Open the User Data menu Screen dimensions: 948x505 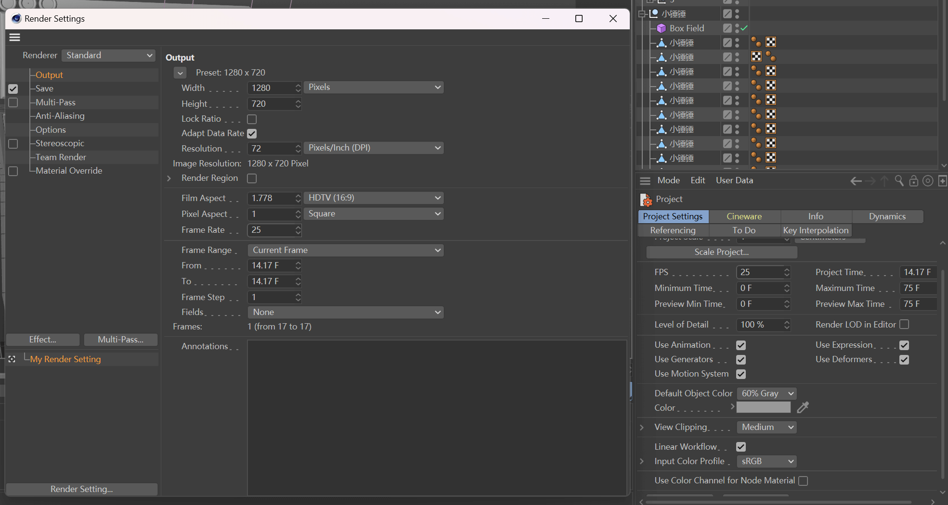coord(734,180)
